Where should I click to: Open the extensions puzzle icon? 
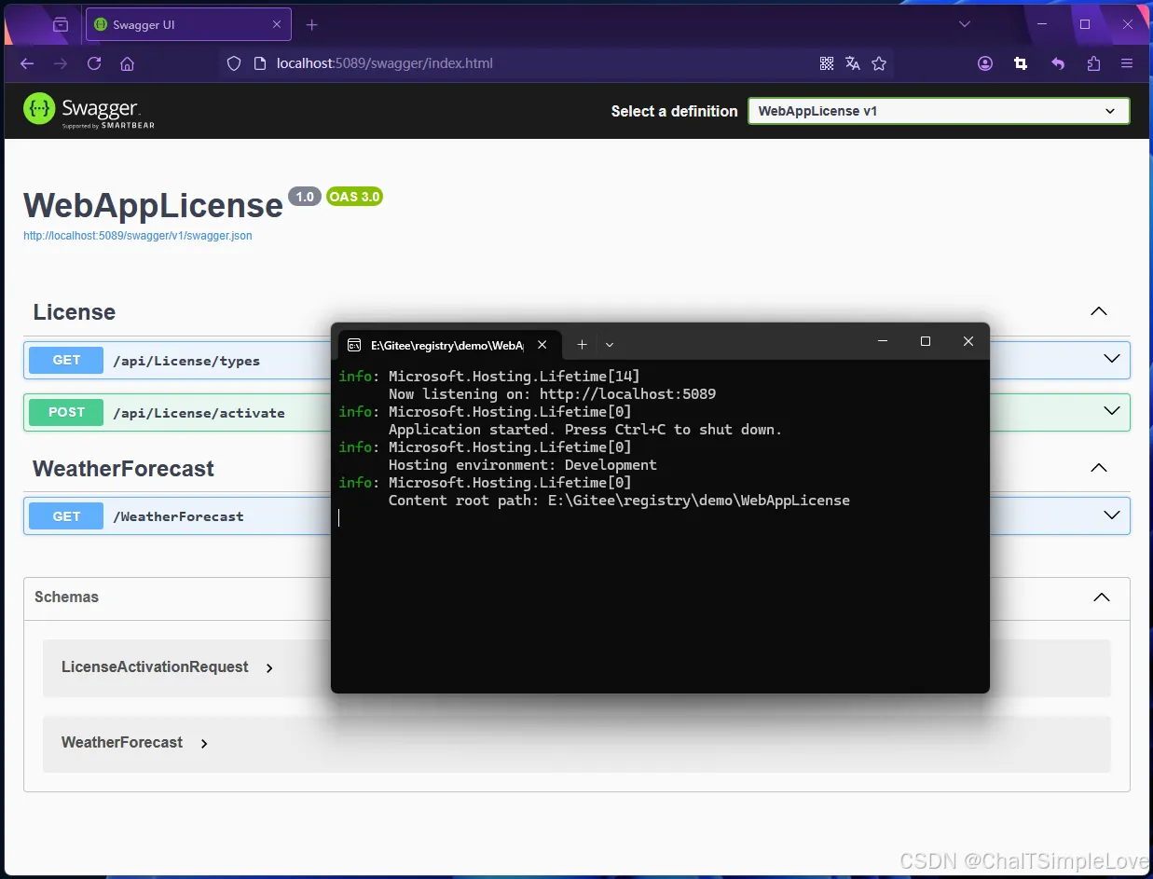tap(1093, 63)
